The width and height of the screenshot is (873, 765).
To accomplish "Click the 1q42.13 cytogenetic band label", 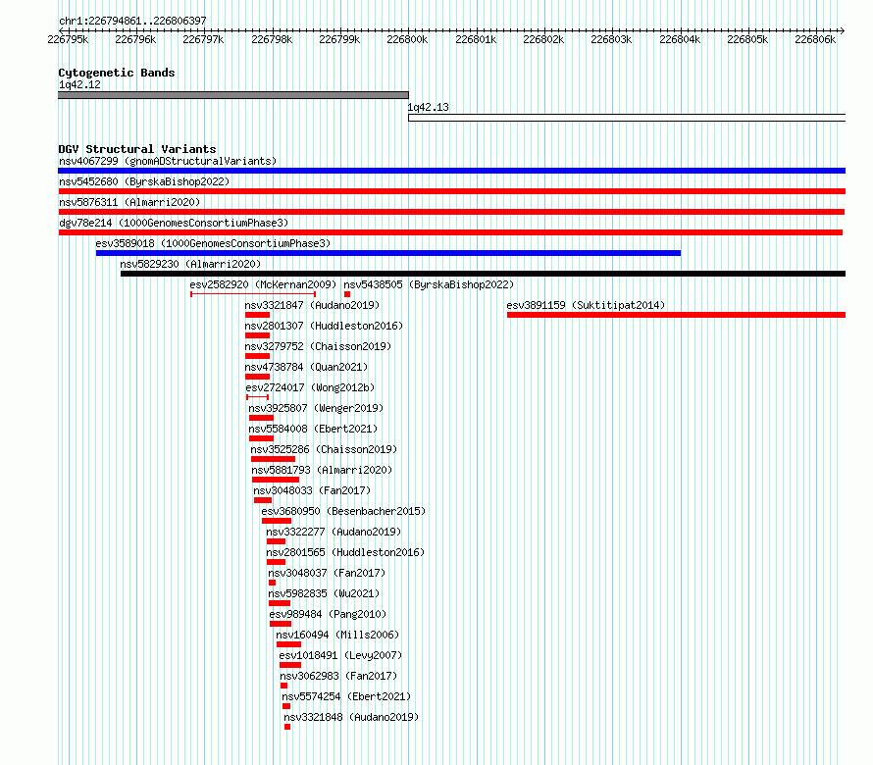I will (428, 107).
